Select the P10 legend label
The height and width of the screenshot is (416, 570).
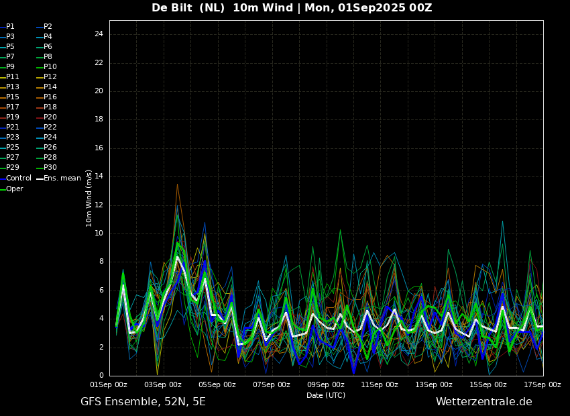coord(50,67)
